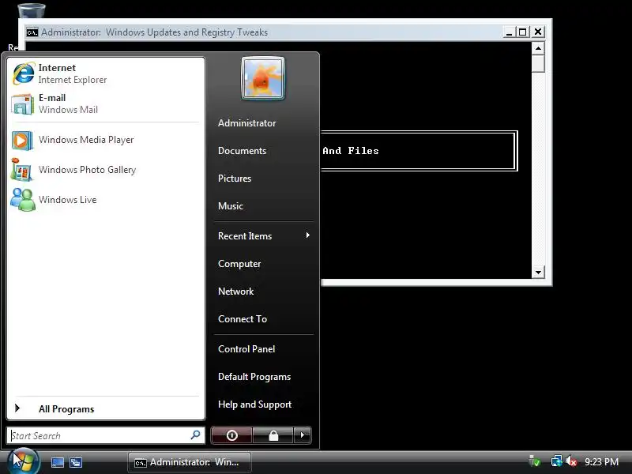Click the green tray icon beside network
Image resolution: width=632 pixels, height=474 pixels.
tap(535, 461)
